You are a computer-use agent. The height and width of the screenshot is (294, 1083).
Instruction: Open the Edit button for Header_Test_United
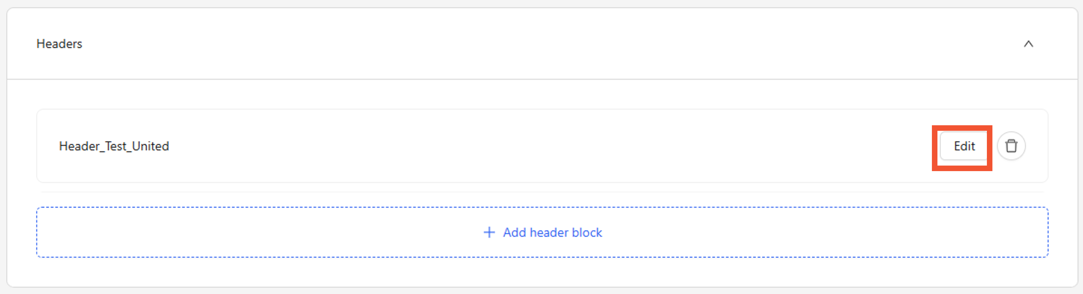[x=964, y=146]
